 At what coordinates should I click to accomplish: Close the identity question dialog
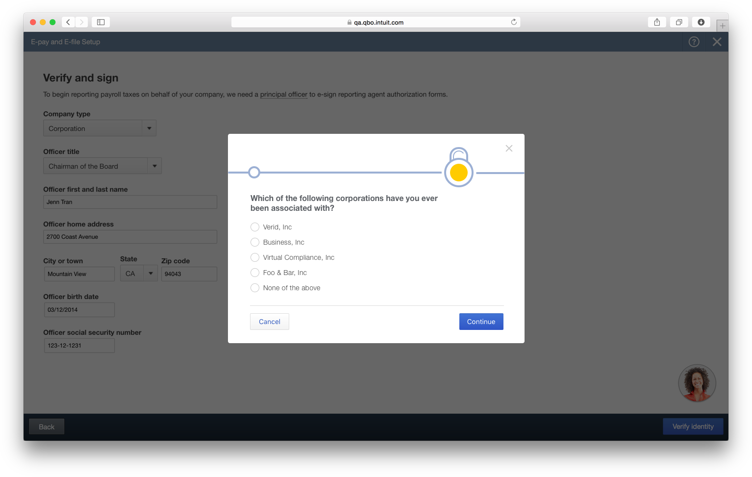click(x=509, y=148)
